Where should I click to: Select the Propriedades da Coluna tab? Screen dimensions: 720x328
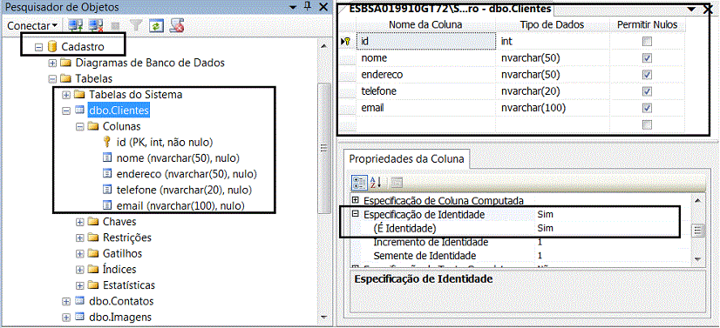point(406,159)
